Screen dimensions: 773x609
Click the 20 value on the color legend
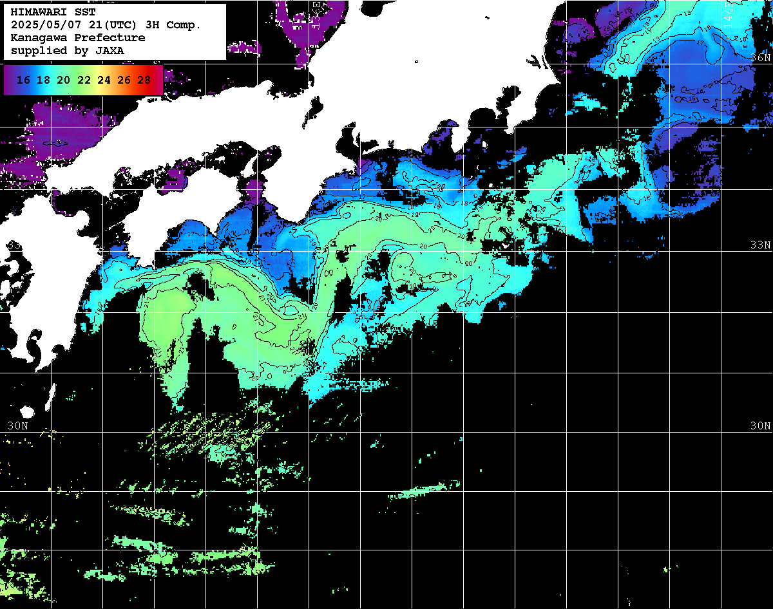tap(64, 80)
